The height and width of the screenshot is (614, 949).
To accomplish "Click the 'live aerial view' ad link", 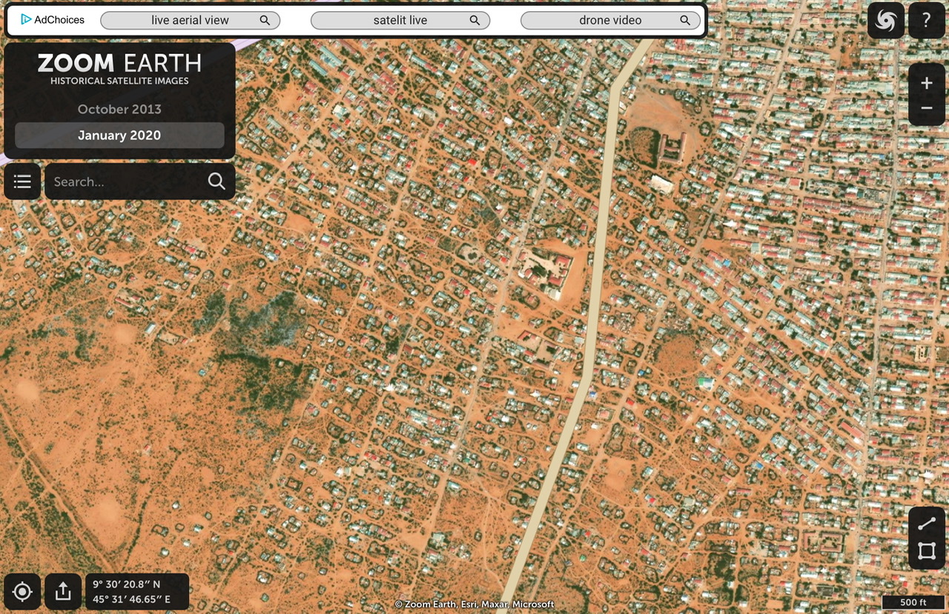I will click(x=190, y=21).
